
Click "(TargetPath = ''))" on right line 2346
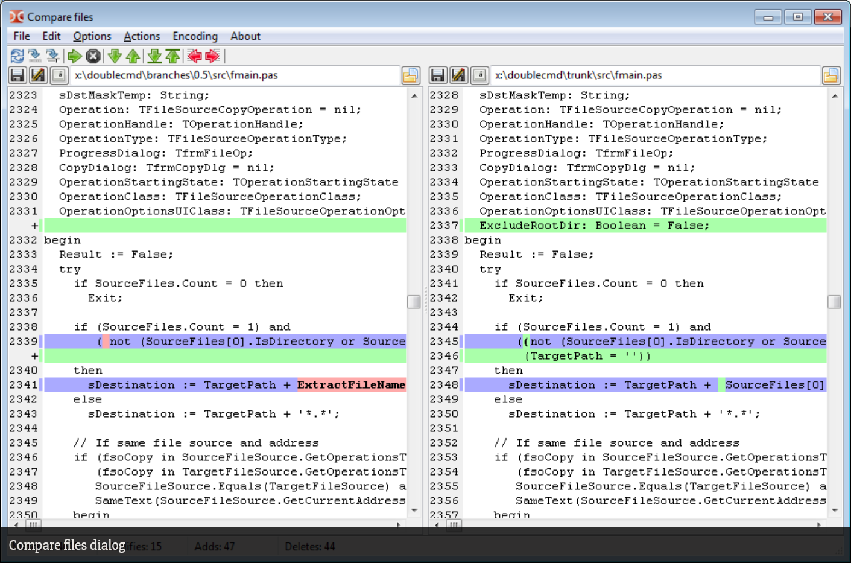(x=587, y=356)
